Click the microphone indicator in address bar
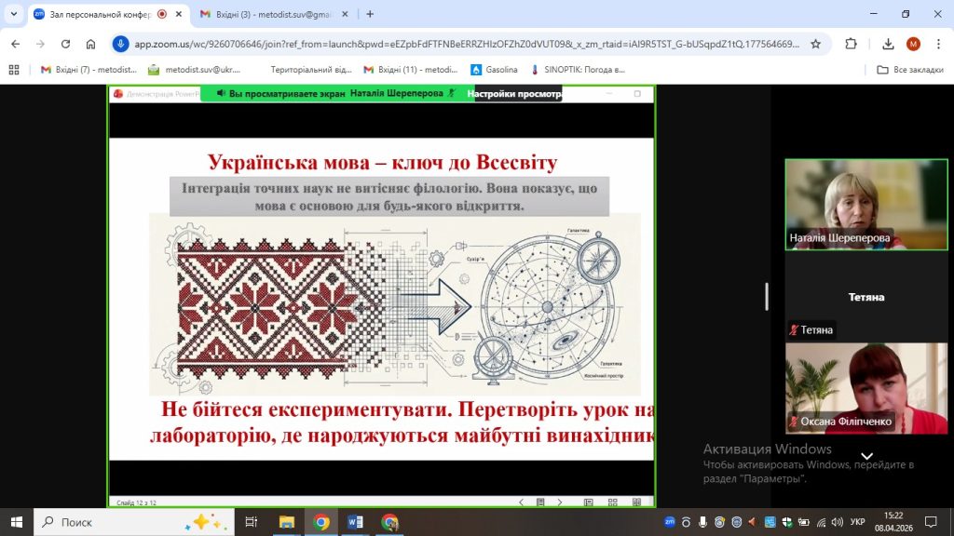 pos(120,44)
